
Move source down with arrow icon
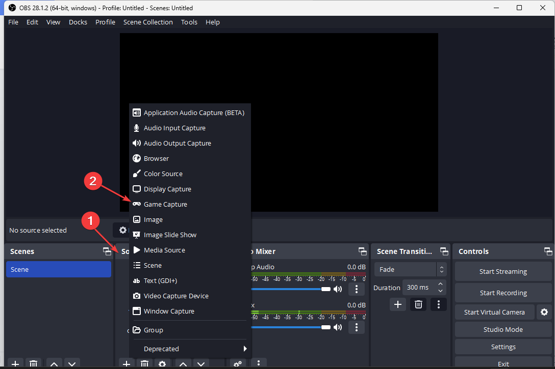(201, 363)
